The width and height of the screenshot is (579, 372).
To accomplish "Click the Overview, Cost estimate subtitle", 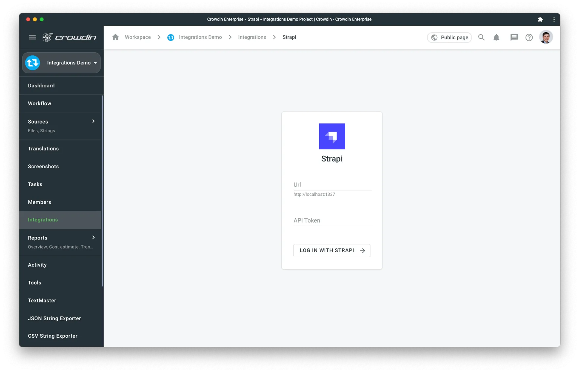I will pos(60,247).
